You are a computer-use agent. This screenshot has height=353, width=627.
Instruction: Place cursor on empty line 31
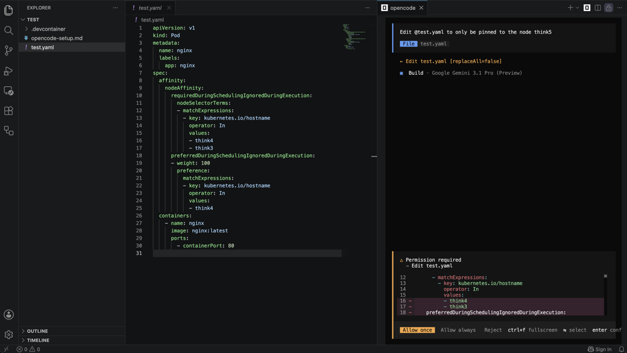click(x=247, y=253)
